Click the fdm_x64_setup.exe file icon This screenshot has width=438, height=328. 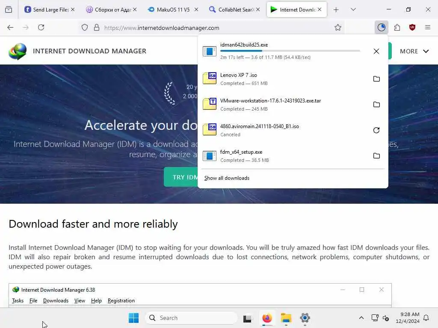click(x=210, y=156)
